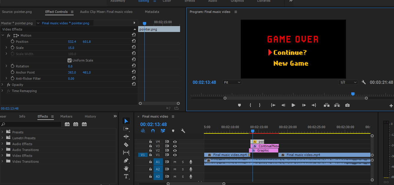Open the Markers panel tab
394x185 pixels.
coord(66,116)
